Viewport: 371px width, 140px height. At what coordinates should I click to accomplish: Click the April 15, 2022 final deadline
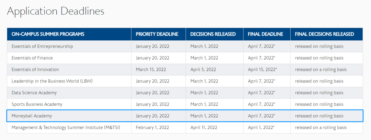click(x=262, y=69)
